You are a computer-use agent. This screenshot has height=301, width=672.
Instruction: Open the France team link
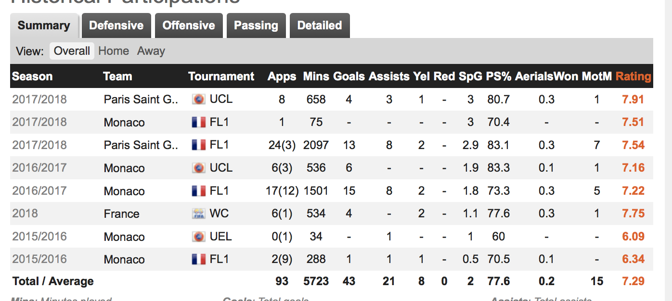(121, 214)
